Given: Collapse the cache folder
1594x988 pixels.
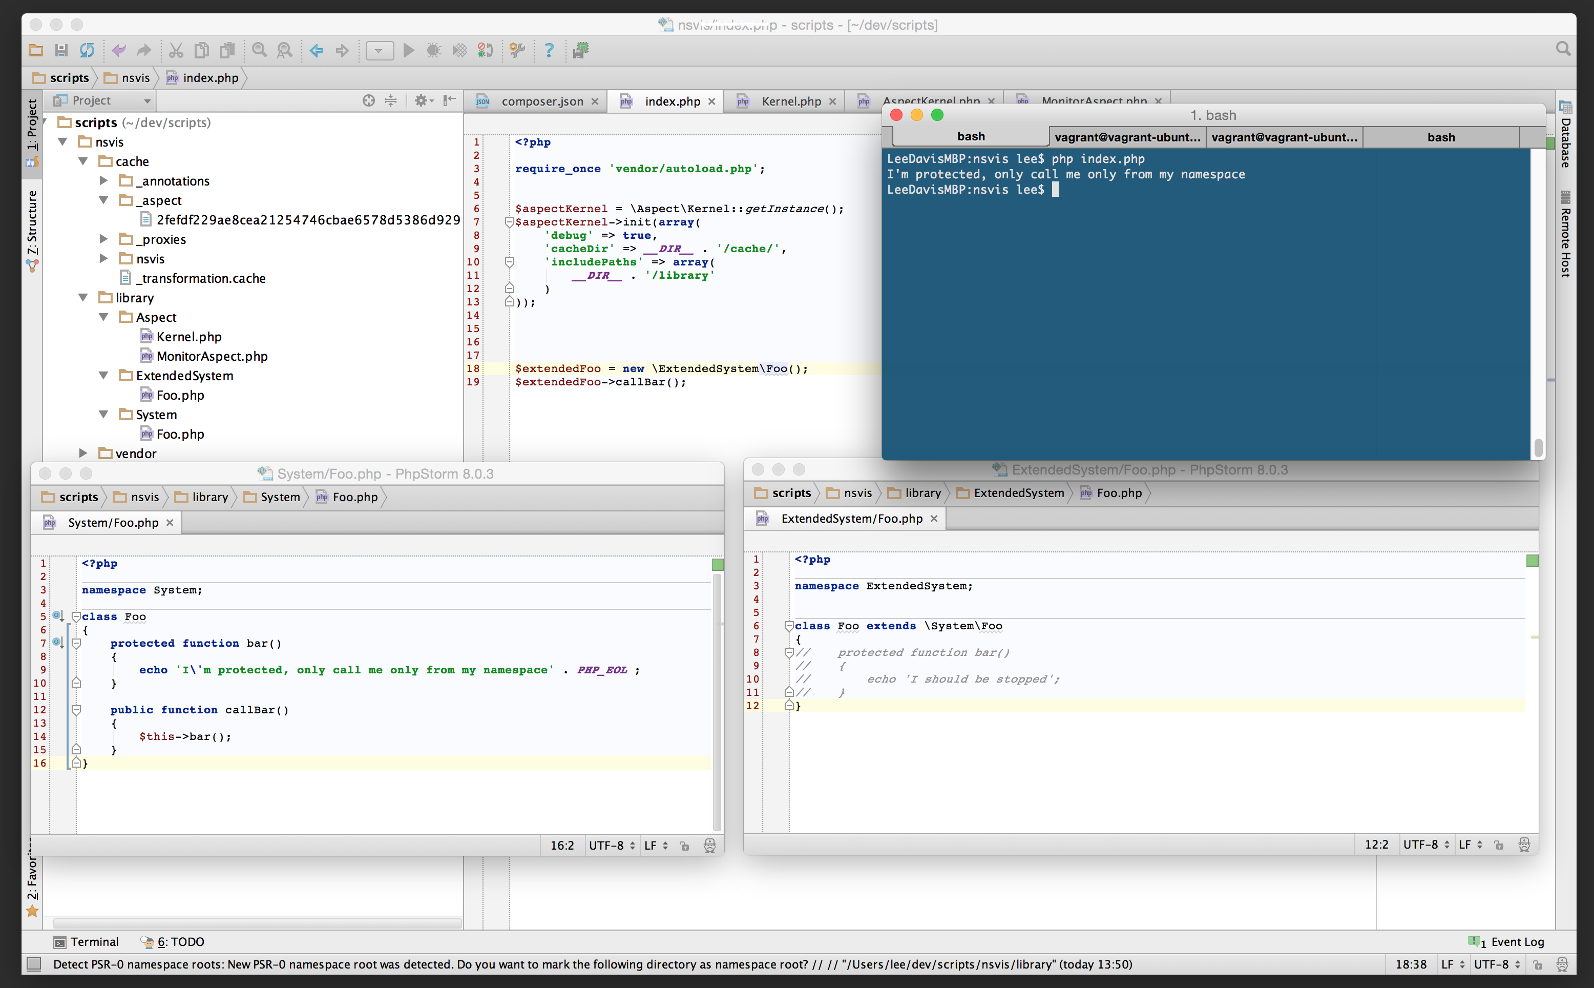Looking at the screenshot, I should point(83,161).
